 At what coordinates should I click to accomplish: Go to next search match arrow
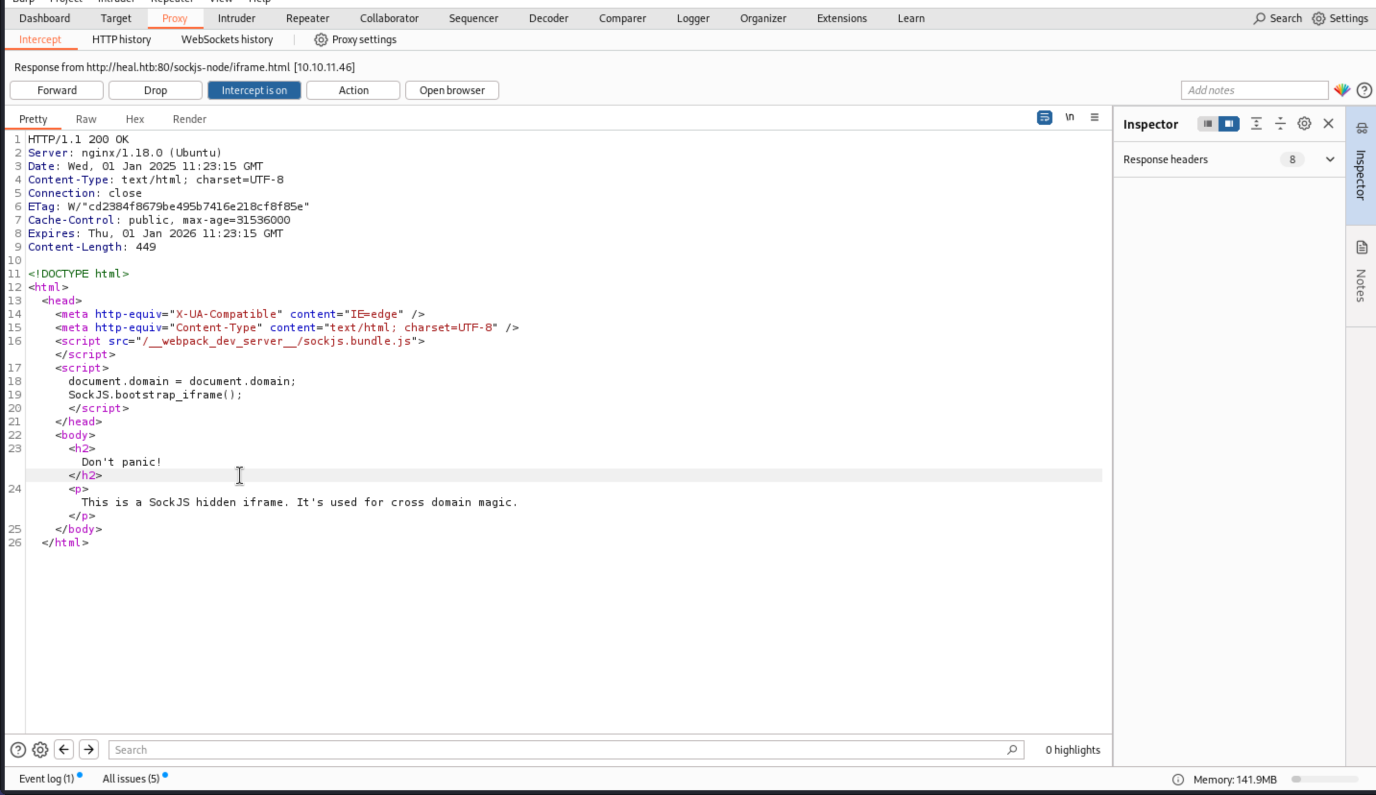88,750
